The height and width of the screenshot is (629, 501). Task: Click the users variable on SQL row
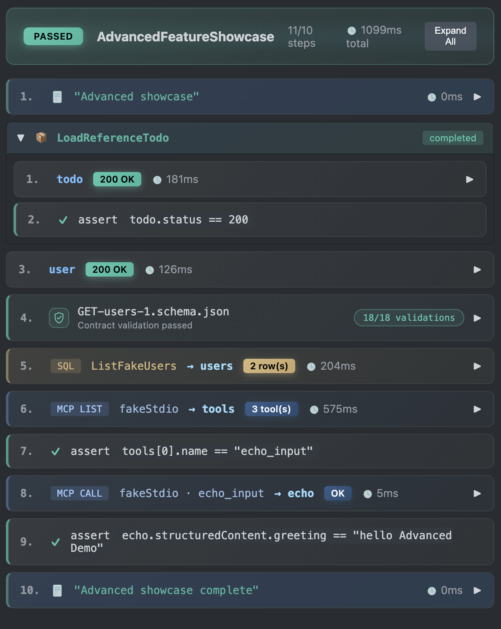[x=216, y=366]
